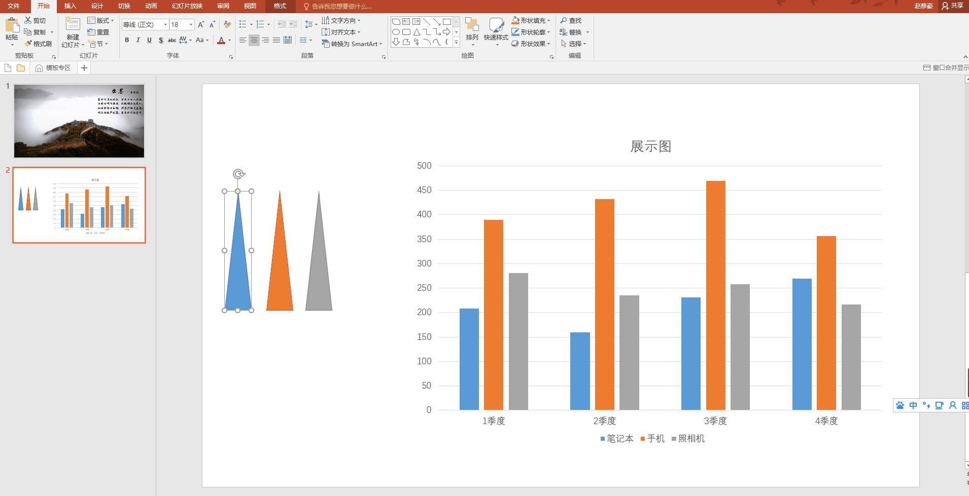
Task: Expand the shape fill (形状填充) dropdown
Action: click(x=549, y=21)
